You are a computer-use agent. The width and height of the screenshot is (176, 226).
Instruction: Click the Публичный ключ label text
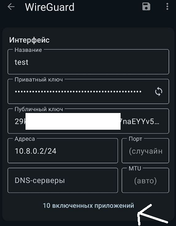[x=39, y=109]
